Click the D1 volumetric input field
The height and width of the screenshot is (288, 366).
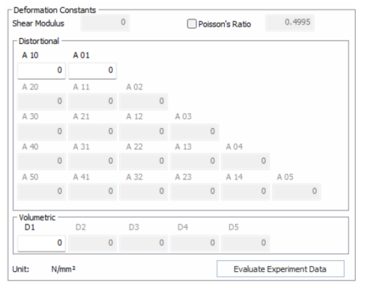pyautogui.click(x=42, y=243)
